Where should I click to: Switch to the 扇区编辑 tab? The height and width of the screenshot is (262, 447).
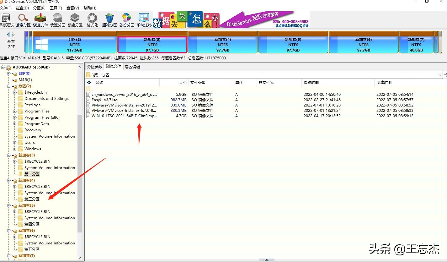tap(132, 67)
